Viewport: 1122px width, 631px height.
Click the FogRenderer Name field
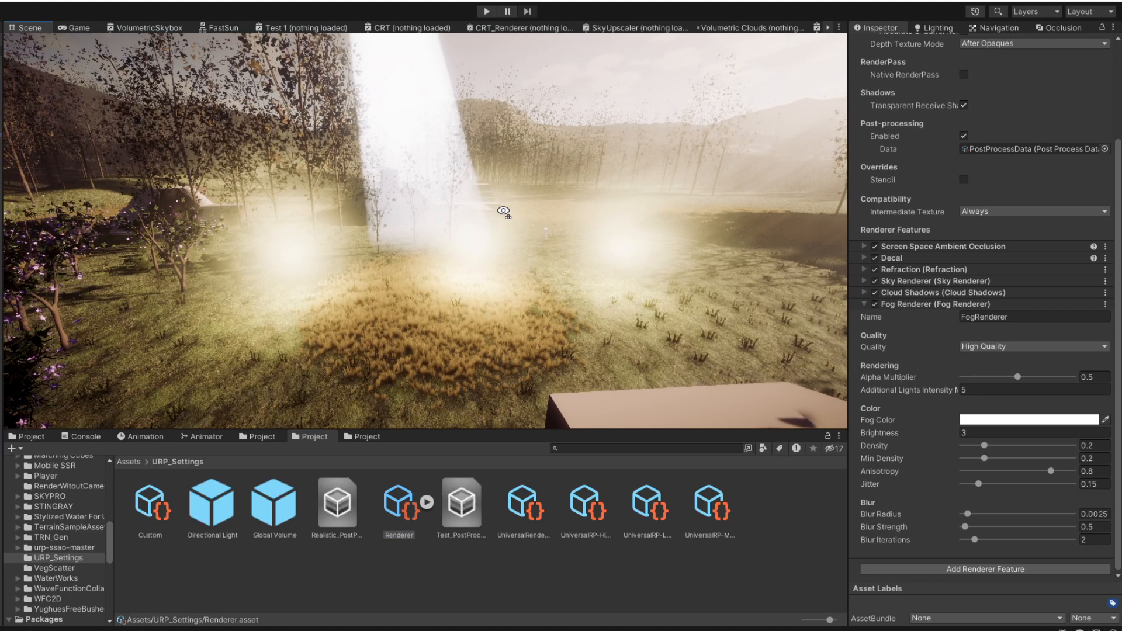tap(1034, 317)
